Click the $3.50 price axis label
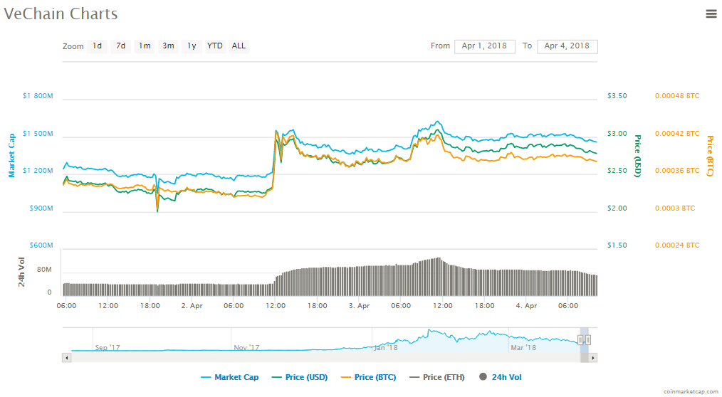The height and width of the screenshot is (397, 722). coord(617,96)
